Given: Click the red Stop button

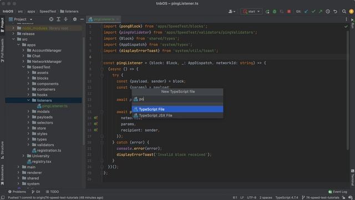Looking at the screenshot, I should tap(289, 11).
